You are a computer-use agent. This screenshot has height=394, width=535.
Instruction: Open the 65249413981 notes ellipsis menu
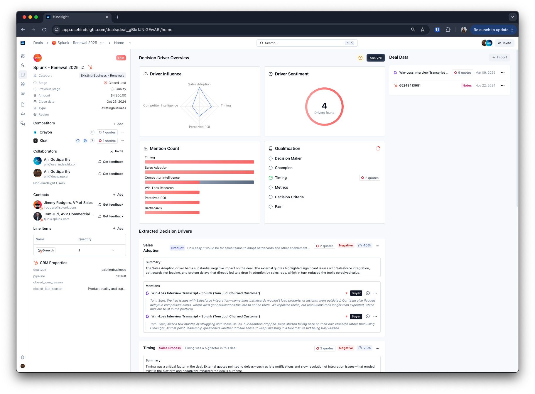503,85
